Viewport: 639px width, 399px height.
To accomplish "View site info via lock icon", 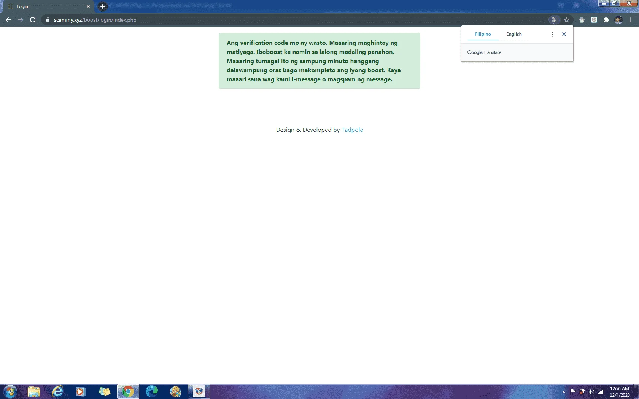I will click(x=48, y=20).
